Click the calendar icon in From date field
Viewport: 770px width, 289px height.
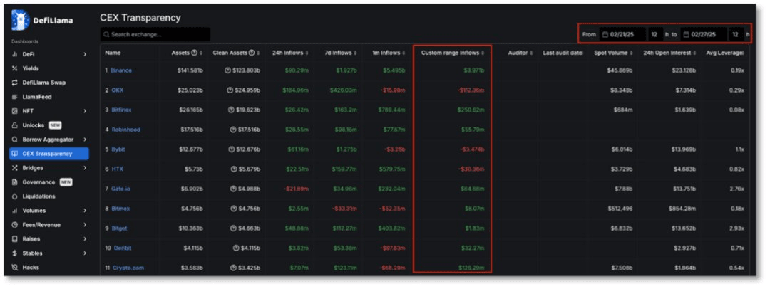click(x=605, y=34)
